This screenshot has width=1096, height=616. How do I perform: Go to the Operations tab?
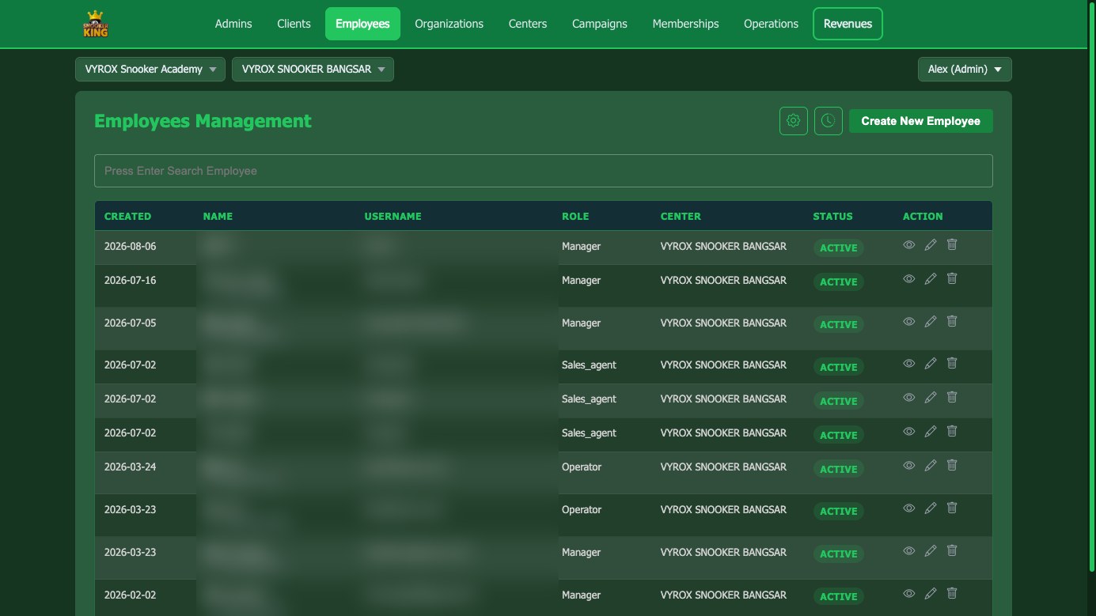click(771, 24)
